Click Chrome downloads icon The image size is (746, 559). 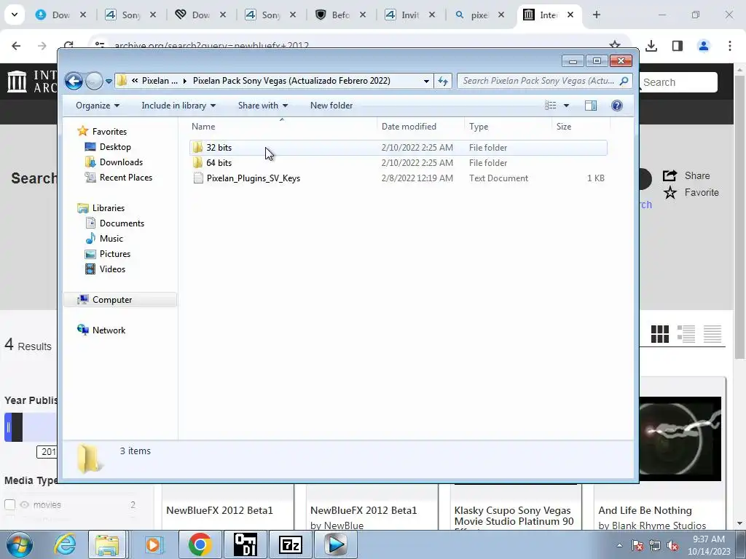click(651, 46)
